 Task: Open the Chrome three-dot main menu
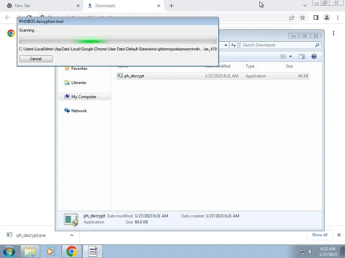click(x=338, y=17)
